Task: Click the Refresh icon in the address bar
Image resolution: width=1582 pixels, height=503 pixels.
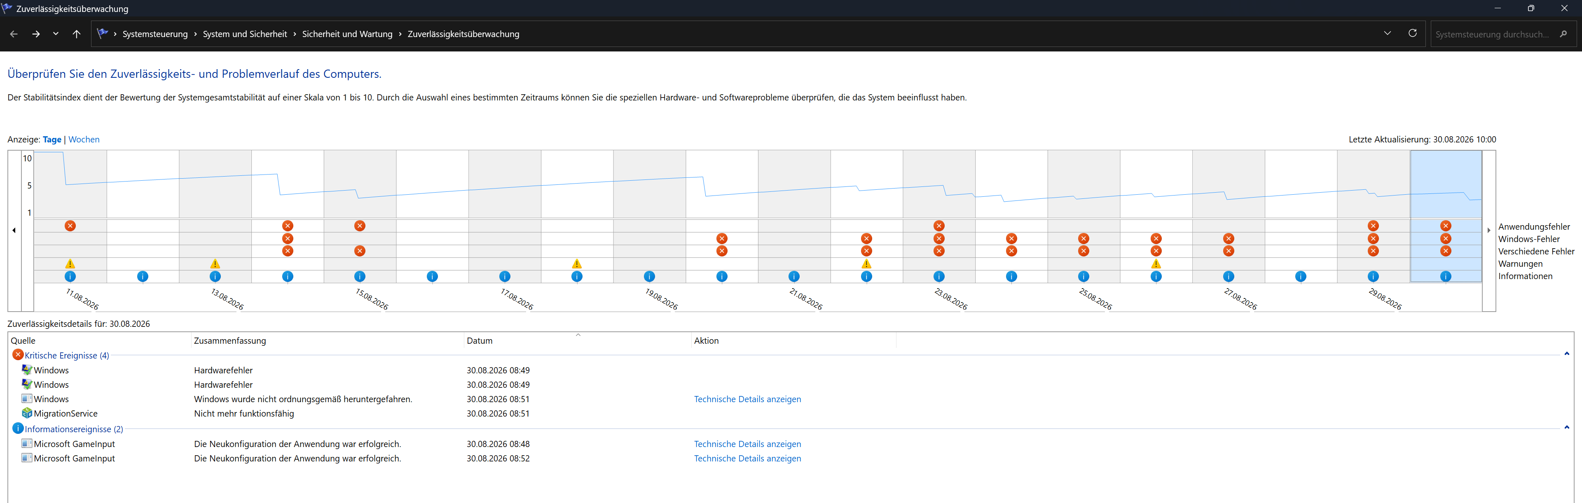Action: click(1413, 33)
